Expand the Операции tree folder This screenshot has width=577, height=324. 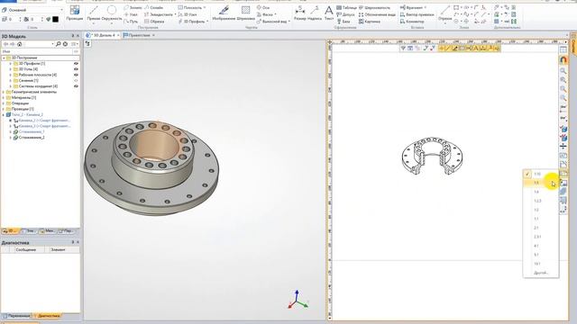pos(4,103)
